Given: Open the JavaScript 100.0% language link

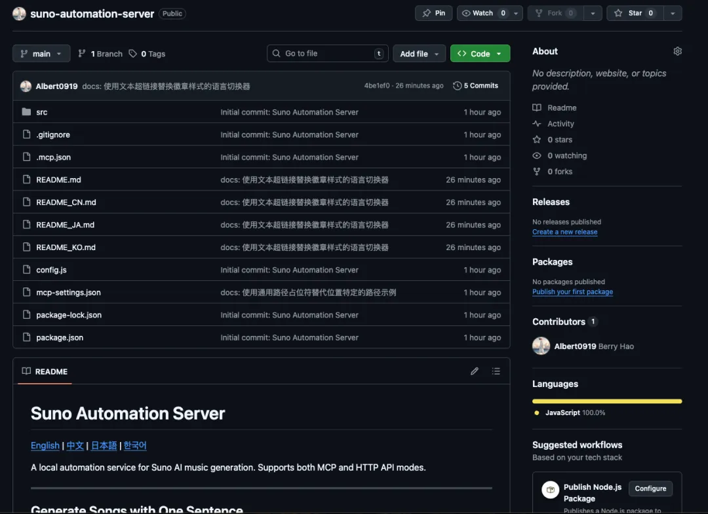Looking at the screenshot, I should coord(570,413).
